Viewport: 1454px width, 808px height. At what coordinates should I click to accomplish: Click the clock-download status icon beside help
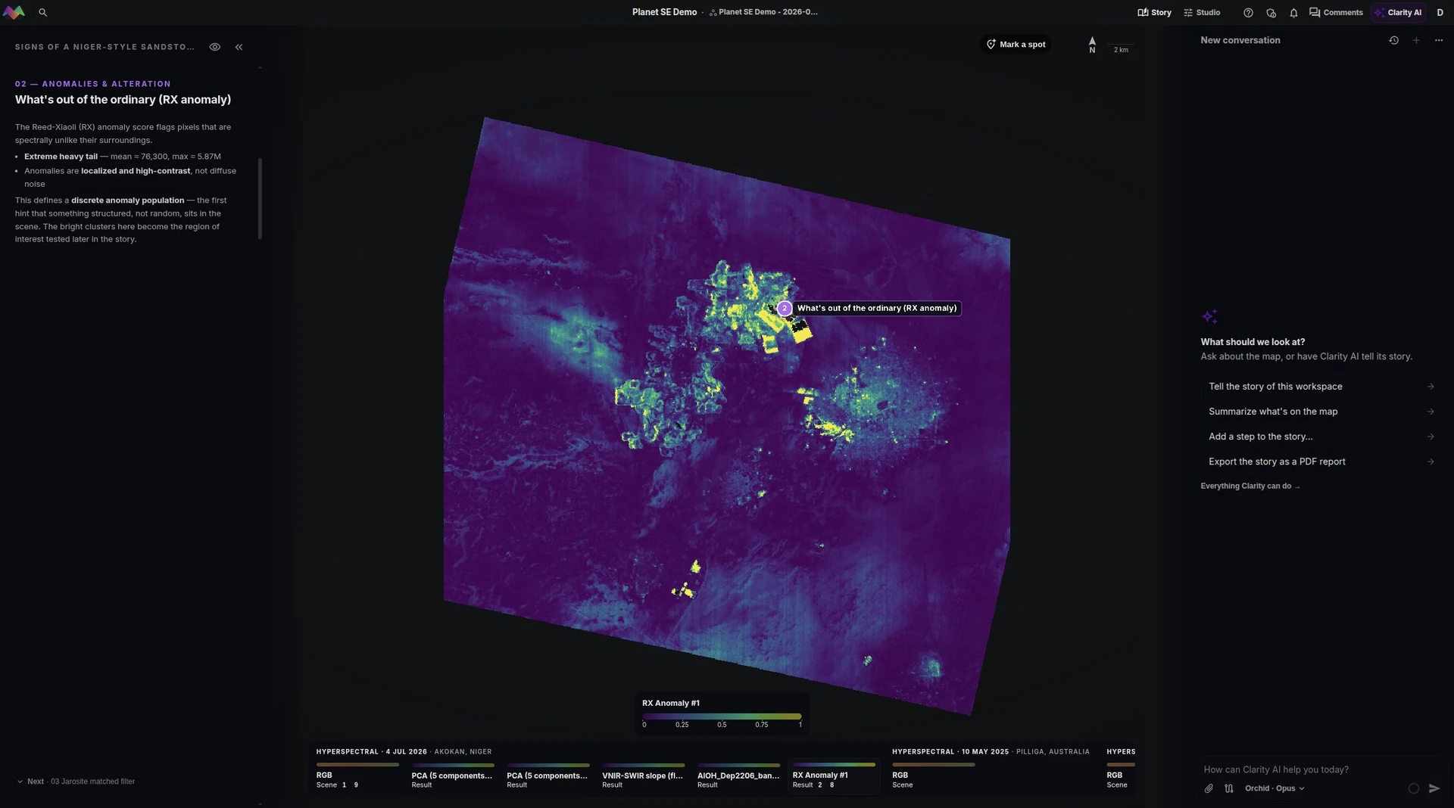[1271, 13]
